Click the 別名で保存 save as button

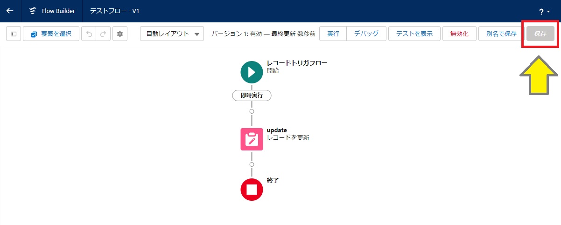(x=501, y=34)
